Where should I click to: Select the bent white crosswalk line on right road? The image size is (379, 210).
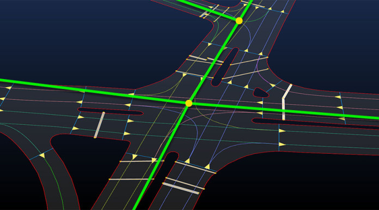[286, 102]
